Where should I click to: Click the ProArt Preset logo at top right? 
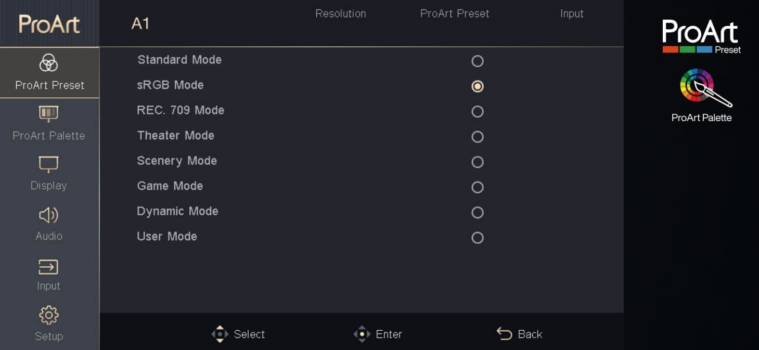[701, 36]
